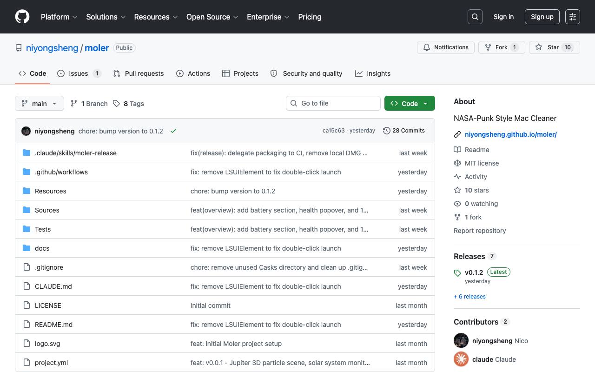The width and height of the screenshot is (595, 372).
Task: View the 8 Tags link
Action: (128, 104)
